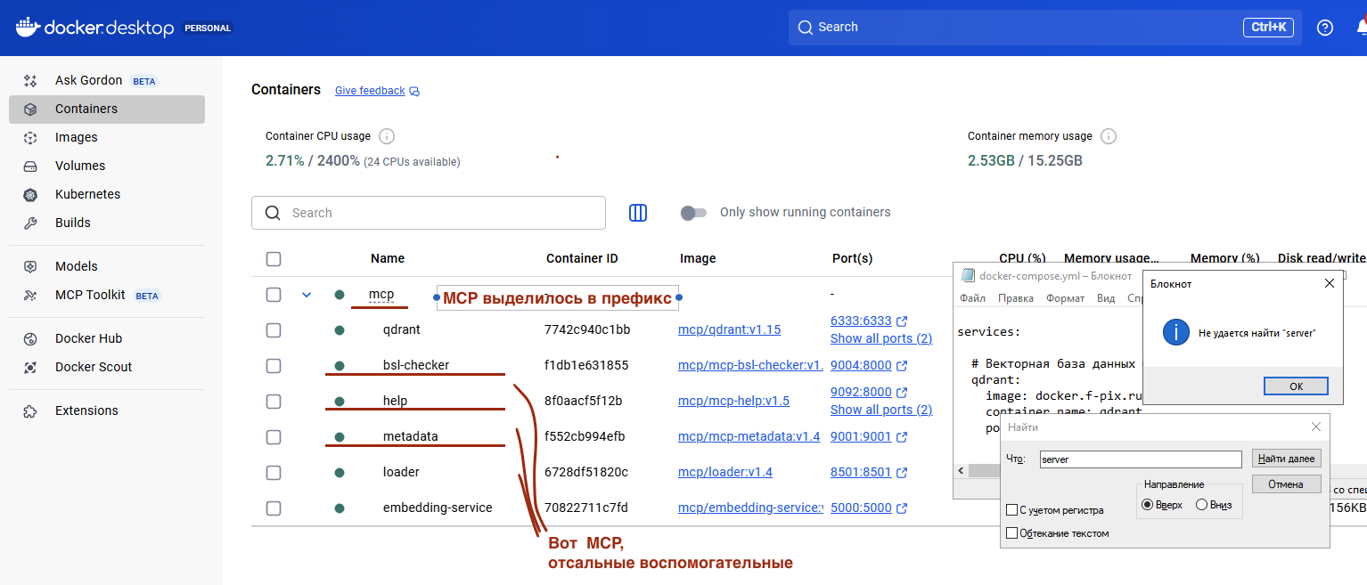Click Отмена in the Найти dialog
Image resolution: width=1367 pixels, height=585 pixels.
tap(1286, 484)
